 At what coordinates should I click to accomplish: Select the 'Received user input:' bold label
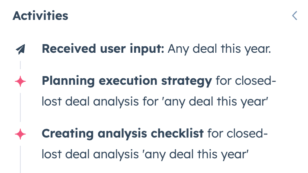click(103, 49)
